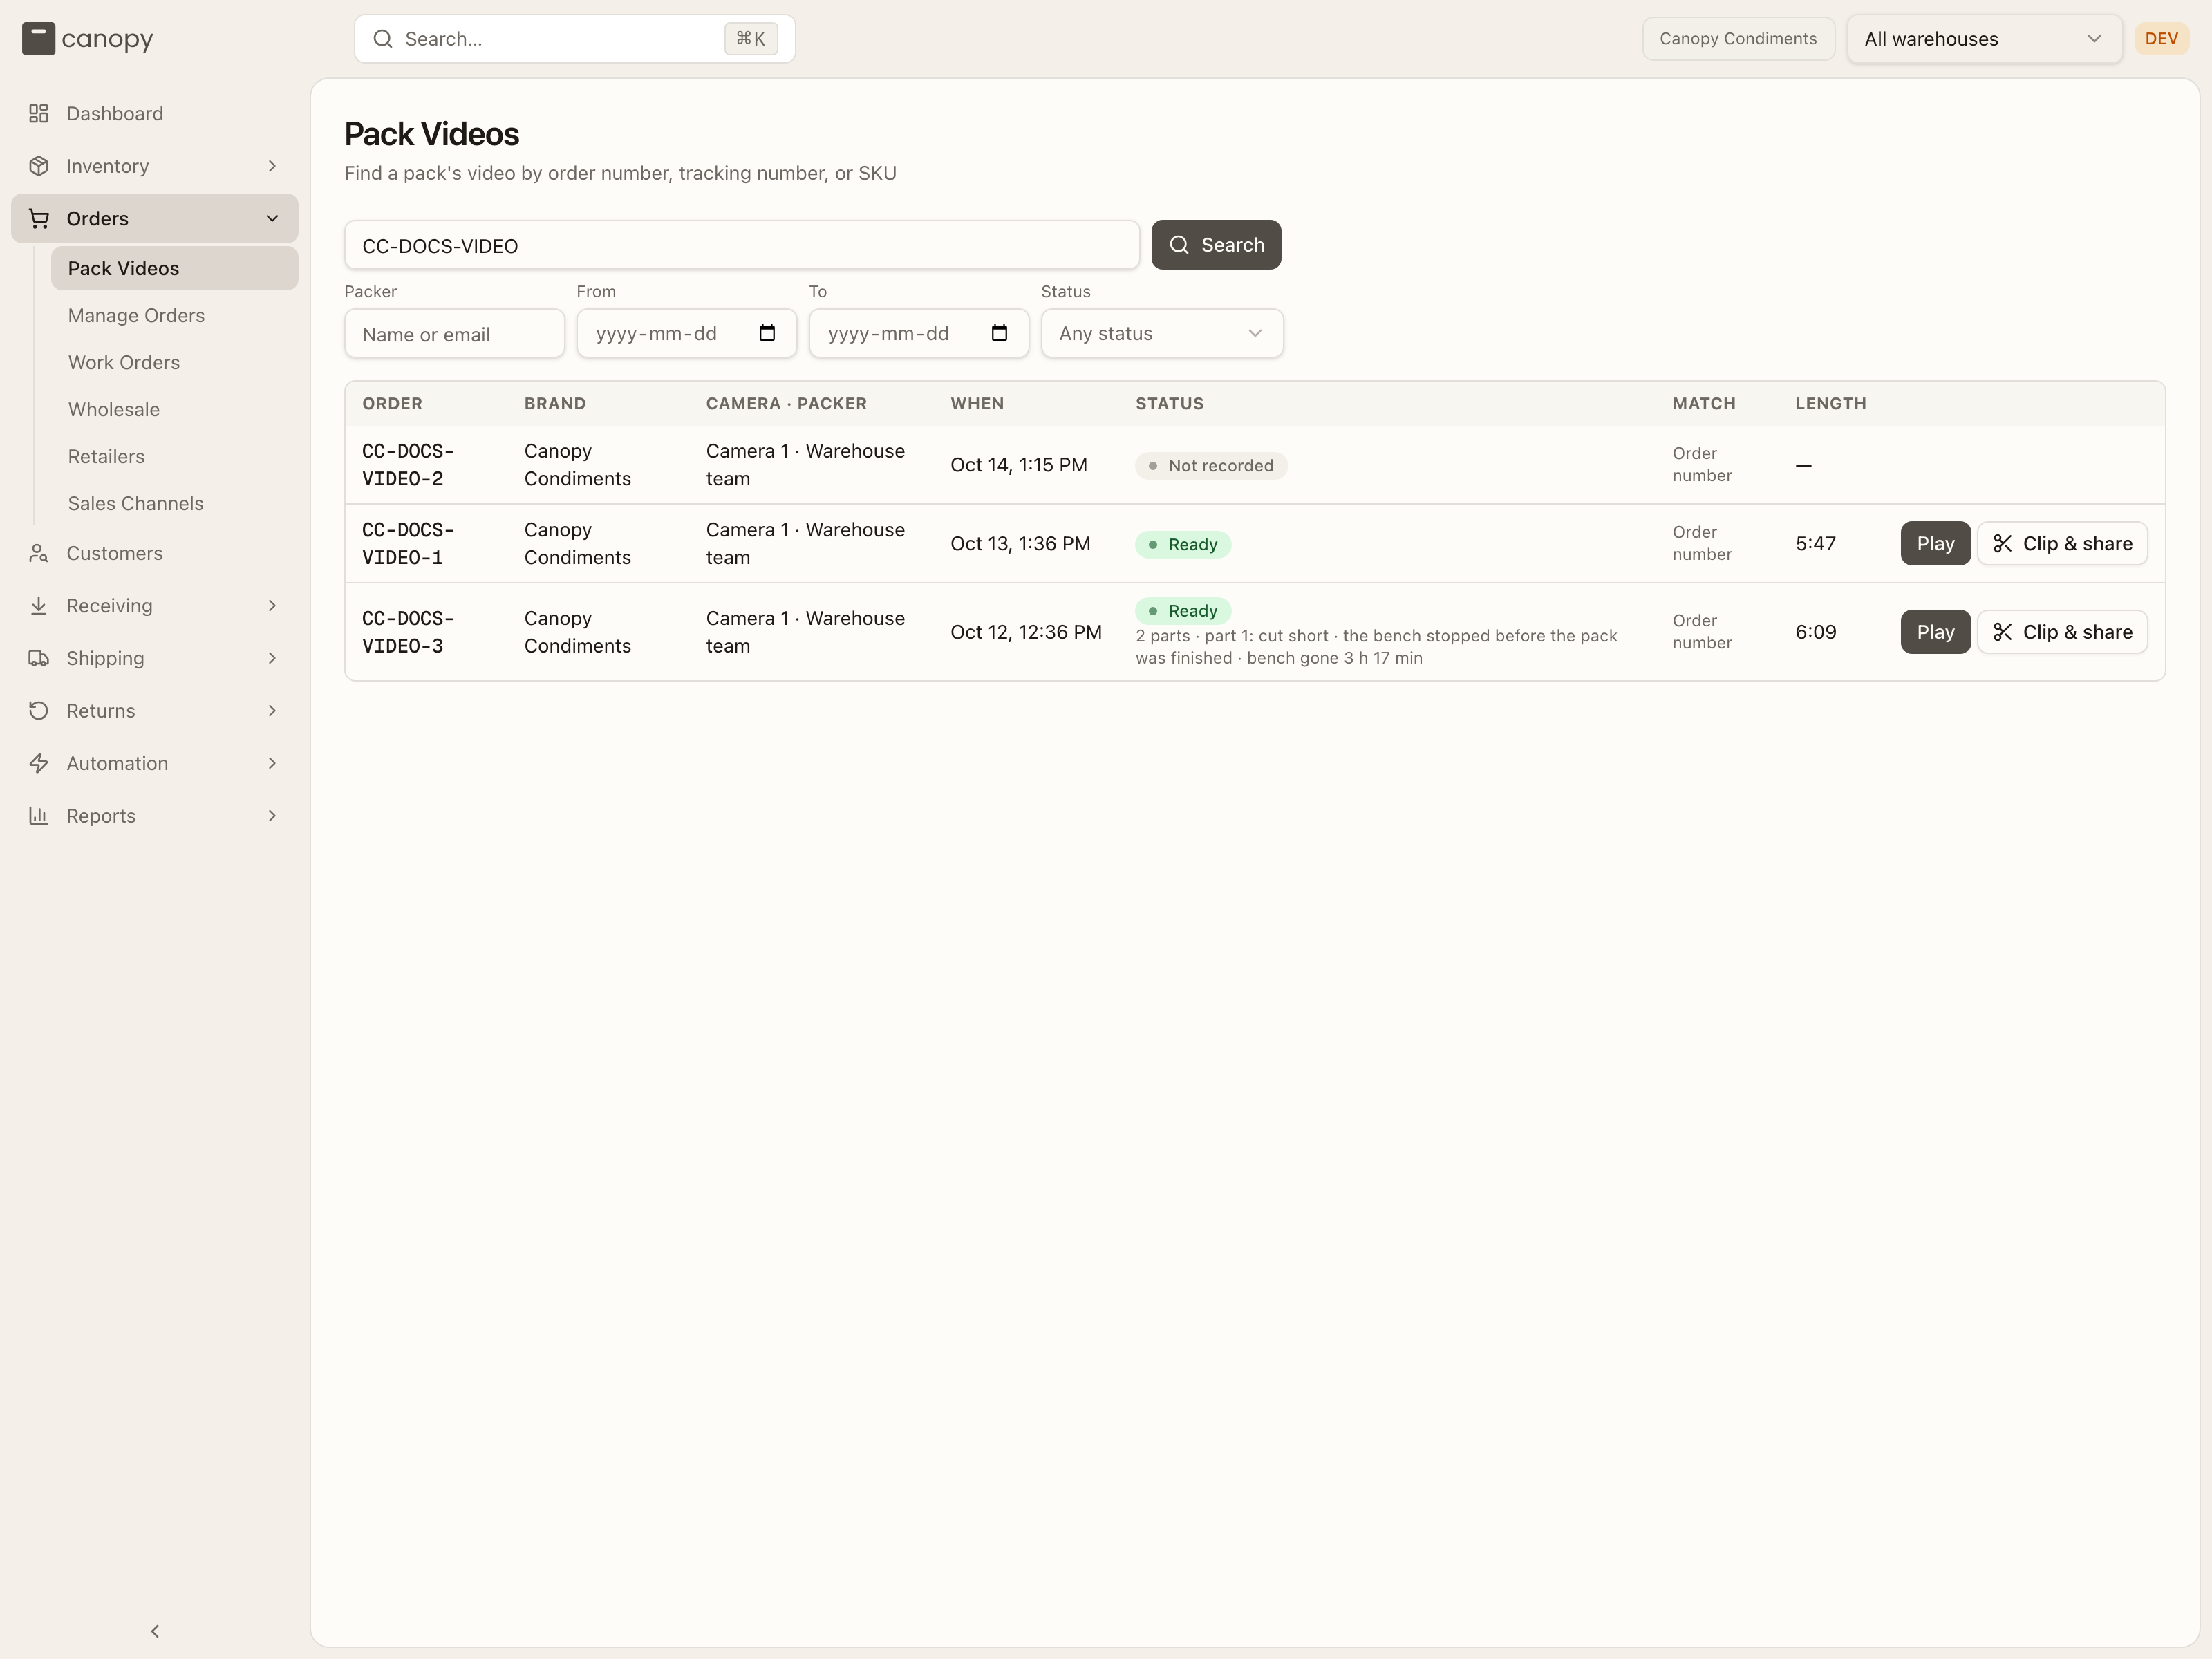Click the Automation lightning bolt icon
The height and width of the screenshot is (1659, 2212).
pos(39,763)
